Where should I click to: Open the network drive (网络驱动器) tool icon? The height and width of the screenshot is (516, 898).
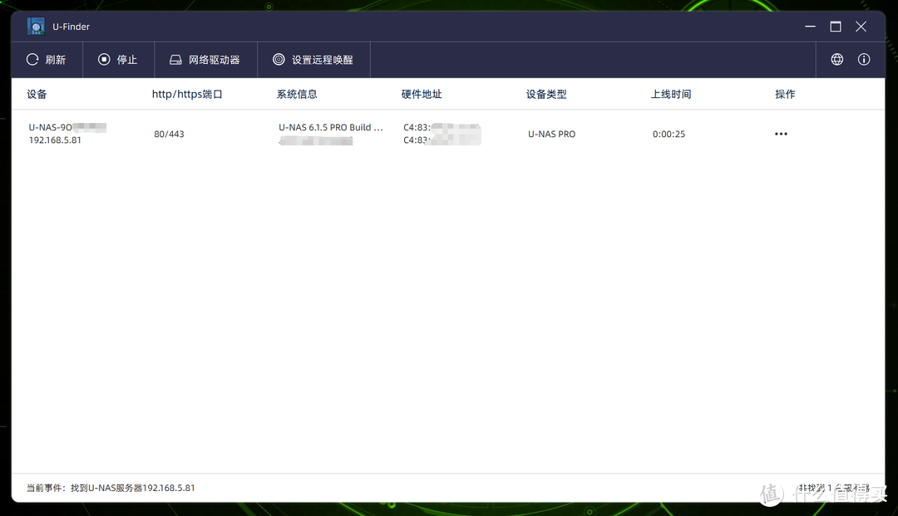pos(175,59)
